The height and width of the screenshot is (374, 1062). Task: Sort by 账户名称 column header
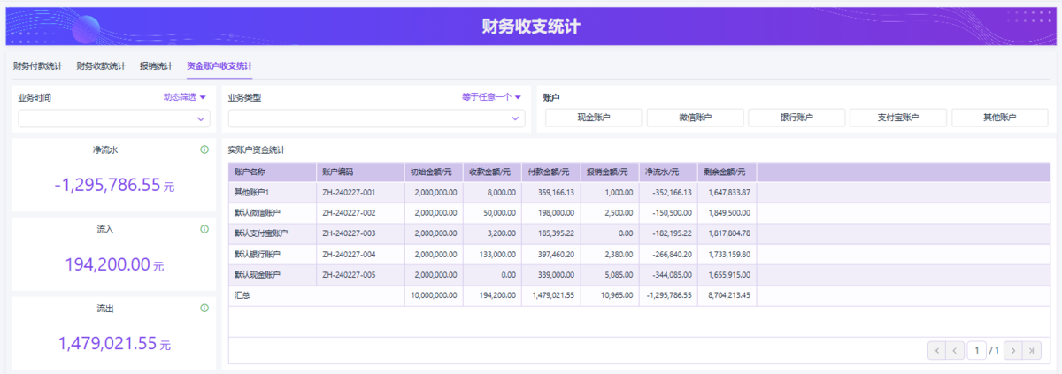click(x=272, y=172)
